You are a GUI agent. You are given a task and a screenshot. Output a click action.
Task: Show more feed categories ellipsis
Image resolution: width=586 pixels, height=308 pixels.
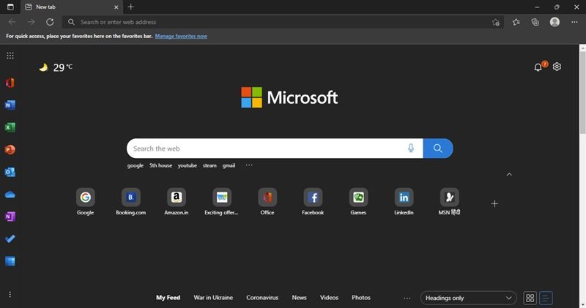pos(407,298)
